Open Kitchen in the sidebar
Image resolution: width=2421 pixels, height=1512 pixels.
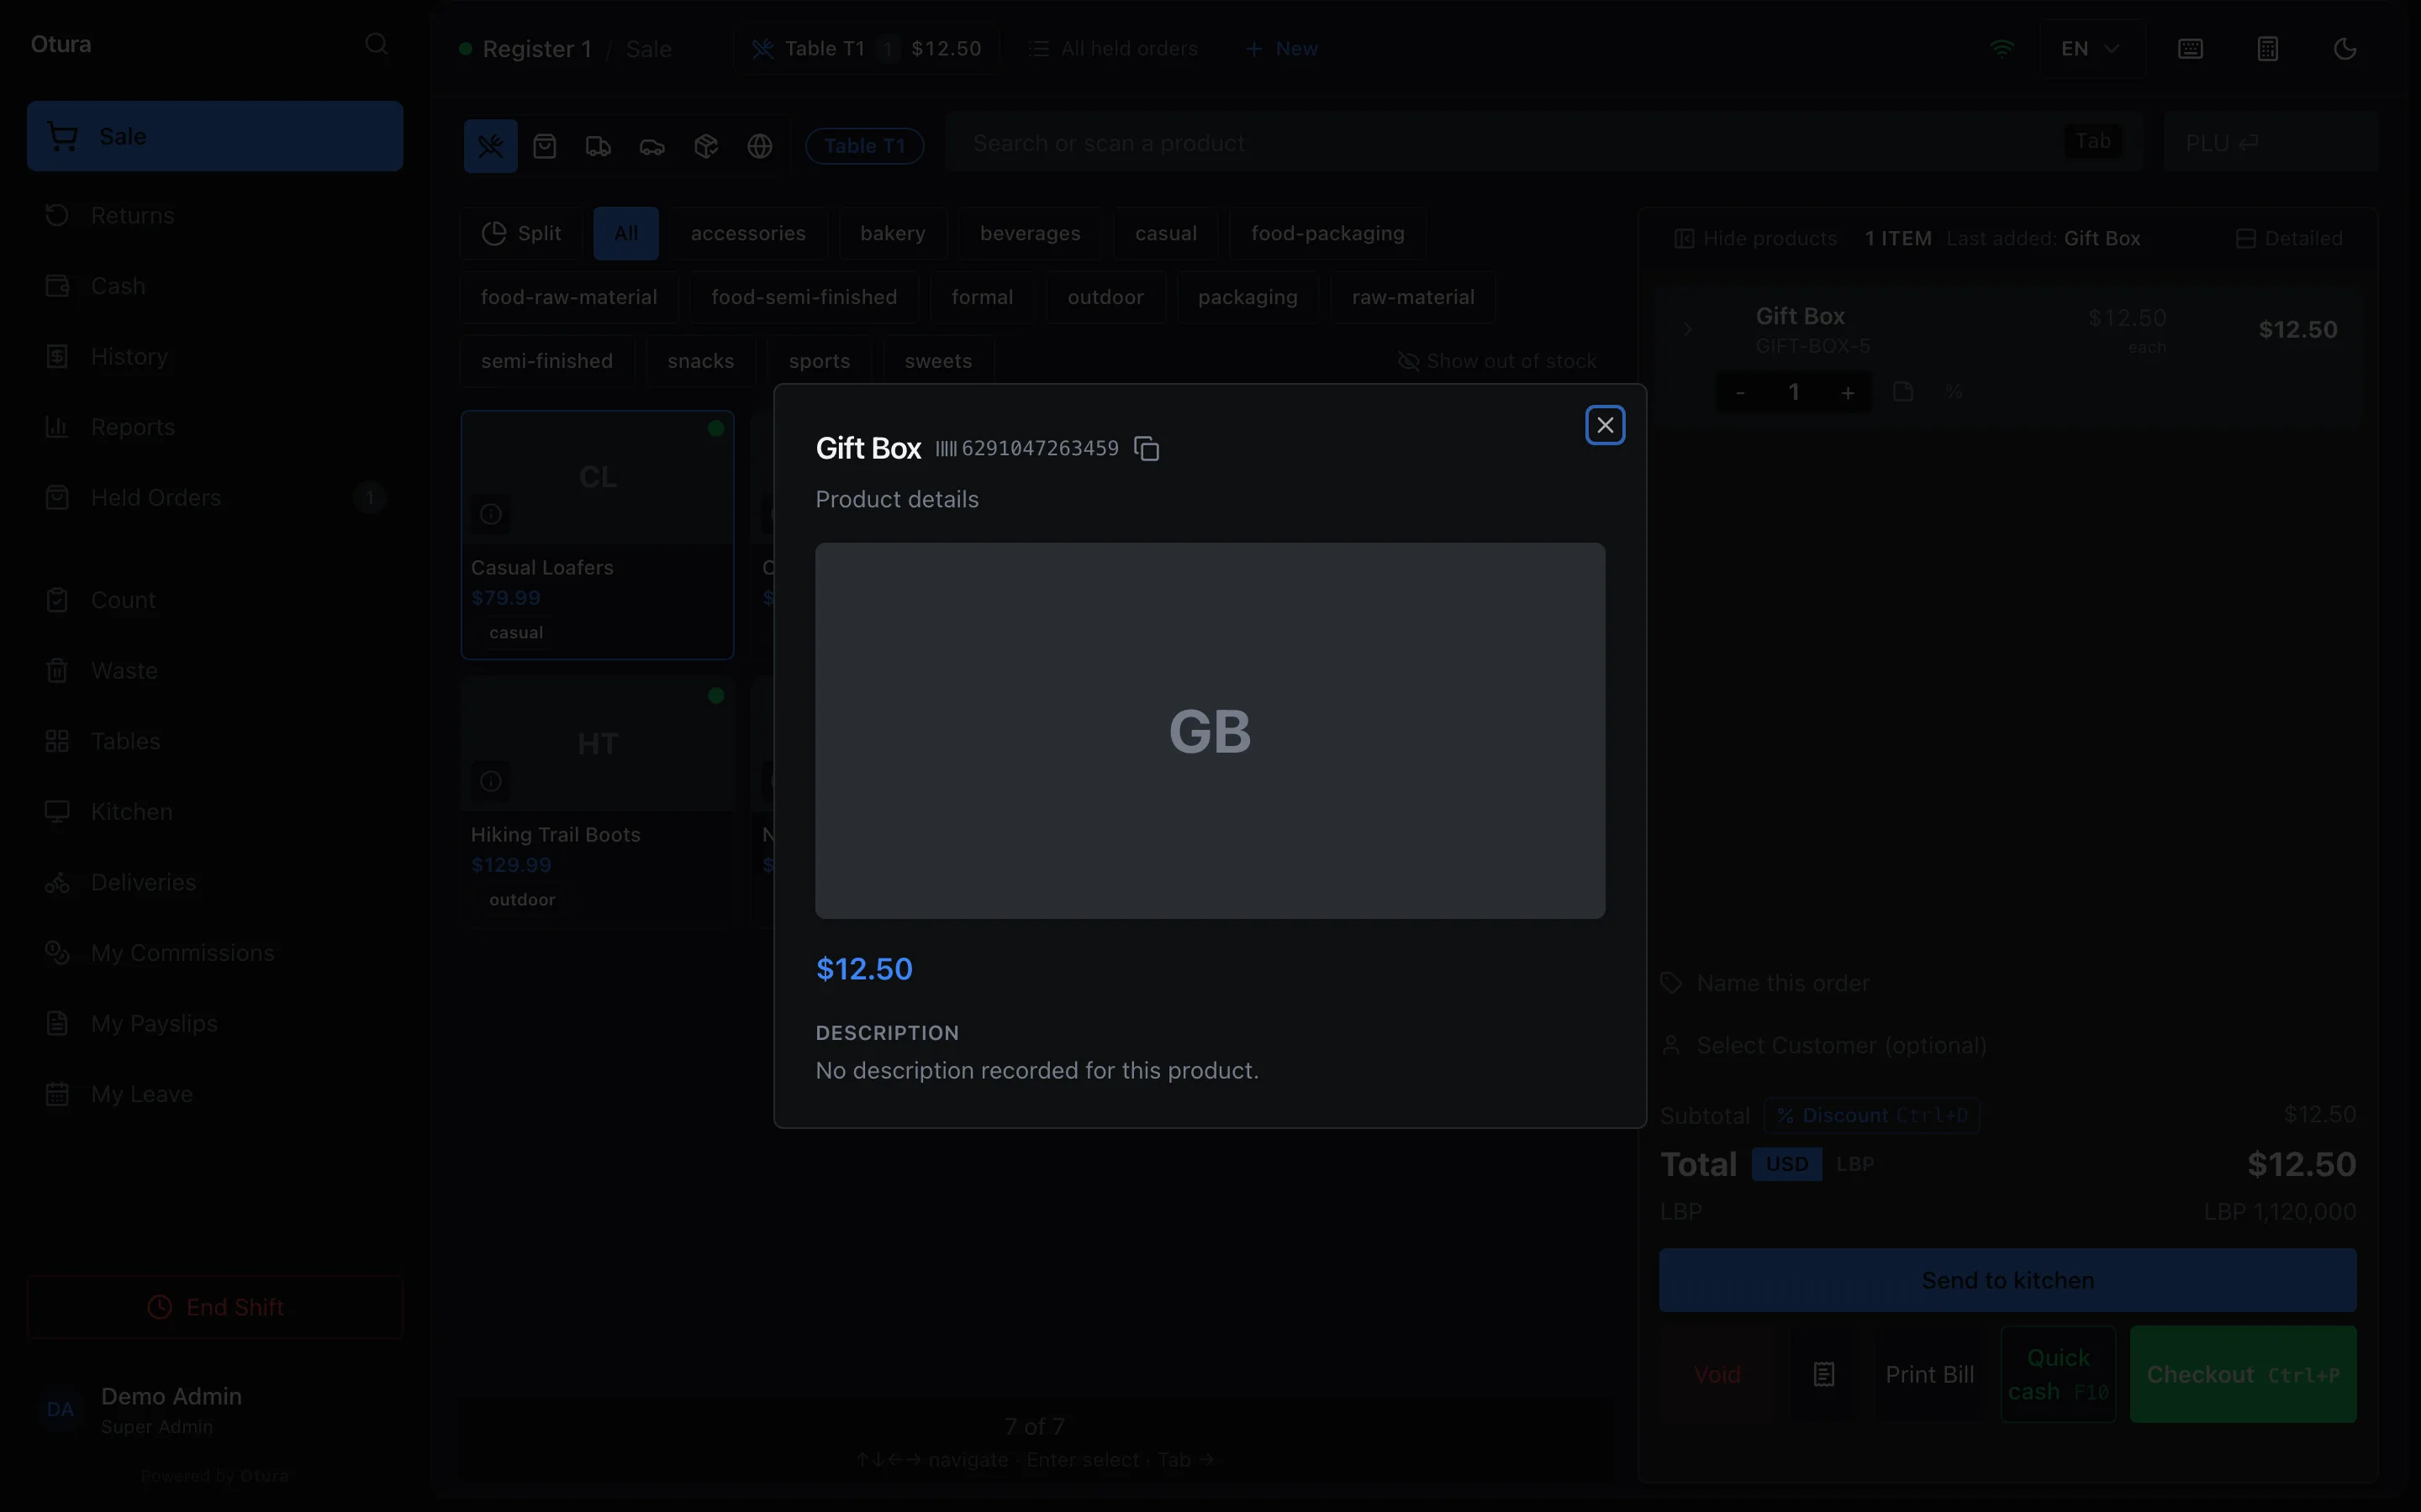[x=215, y=812]
